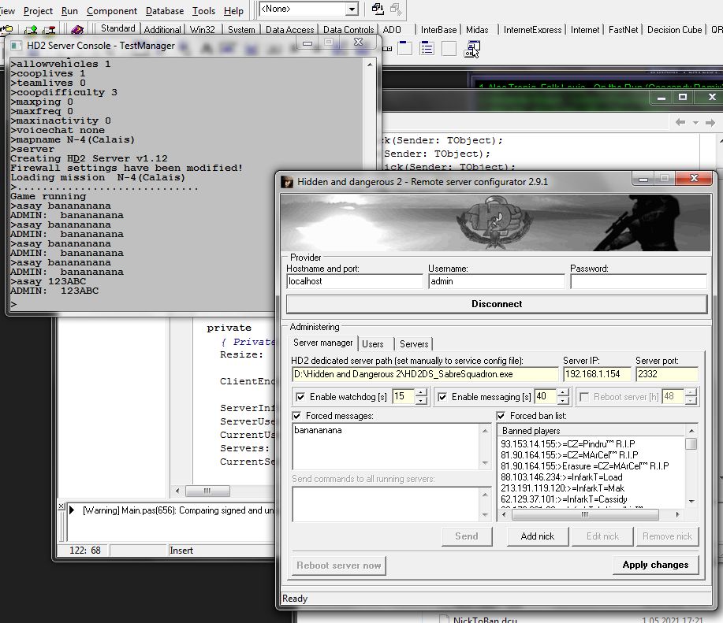Click the Hostname and port input field
Image resolution: width=723 pixels, height=623 pixels.
click(x=355, y=281)
